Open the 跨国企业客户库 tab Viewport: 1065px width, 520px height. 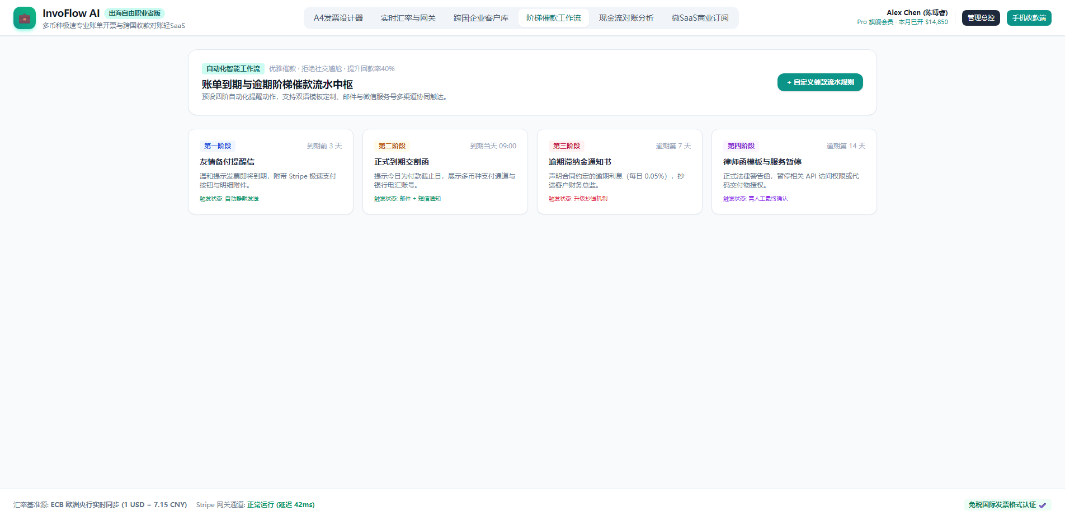coord(481,18)
